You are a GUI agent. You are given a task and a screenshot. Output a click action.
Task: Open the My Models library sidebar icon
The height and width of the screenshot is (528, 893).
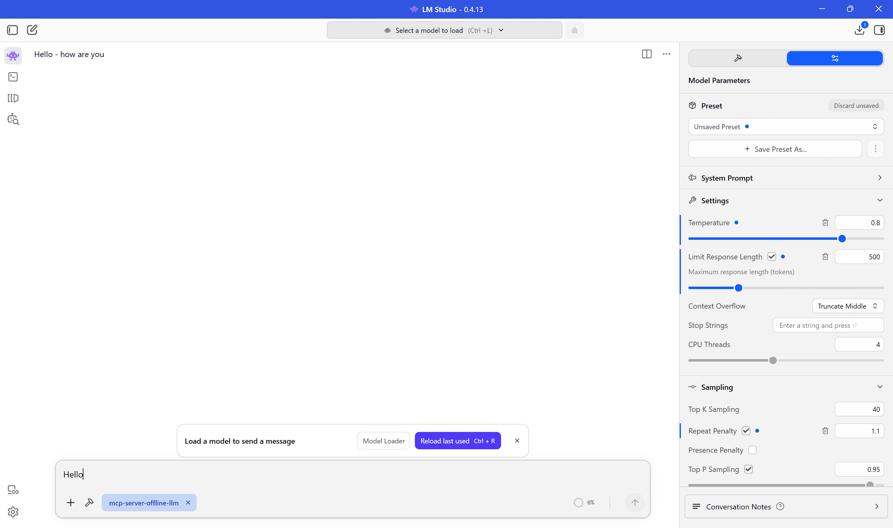pos(13,98)
